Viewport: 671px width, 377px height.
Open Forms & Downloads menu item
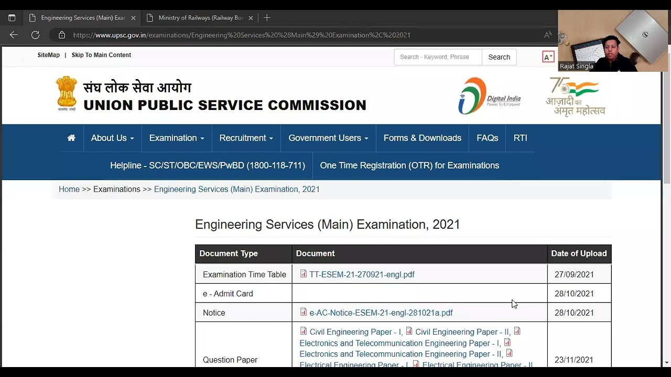(423, 138)
